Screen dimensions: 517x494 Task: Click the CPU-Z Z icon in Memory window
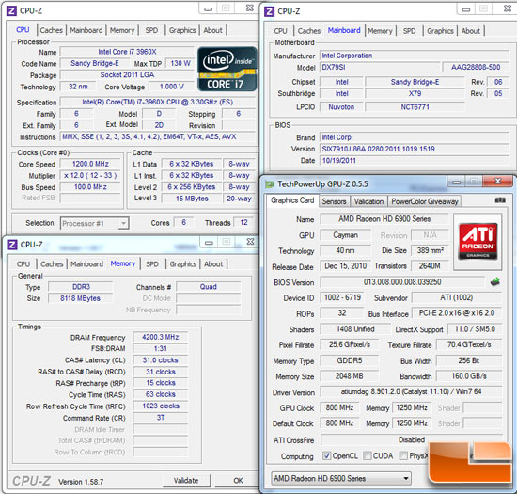point(12,245)
